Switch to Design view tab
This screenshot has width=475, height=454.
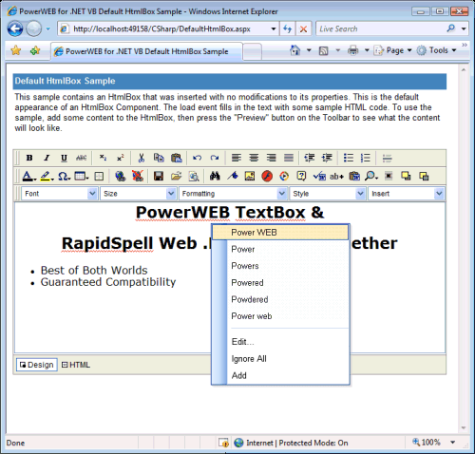coord(37,365)
